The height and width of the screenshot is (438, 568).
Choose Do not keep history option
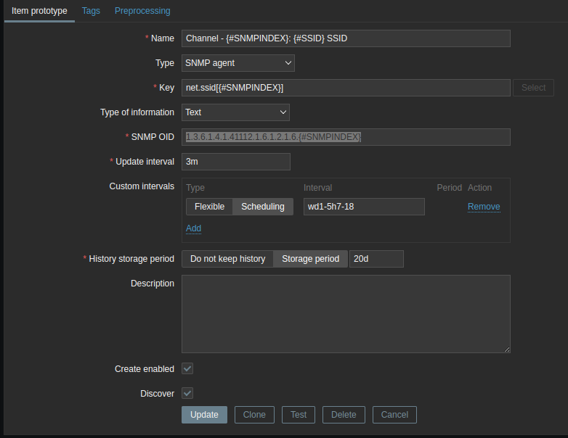pos(227,259)
